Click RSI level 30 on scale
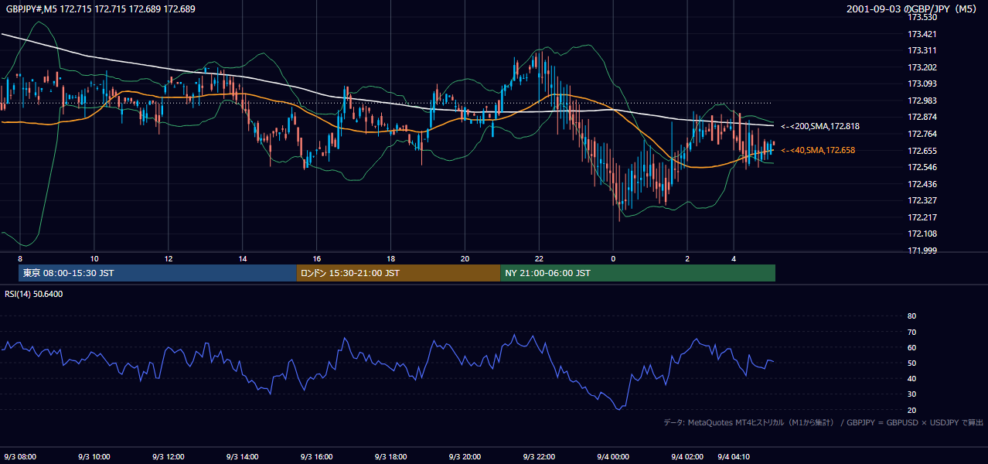 point(911,394)
